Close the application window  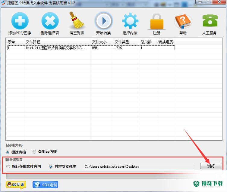(219, 2)
